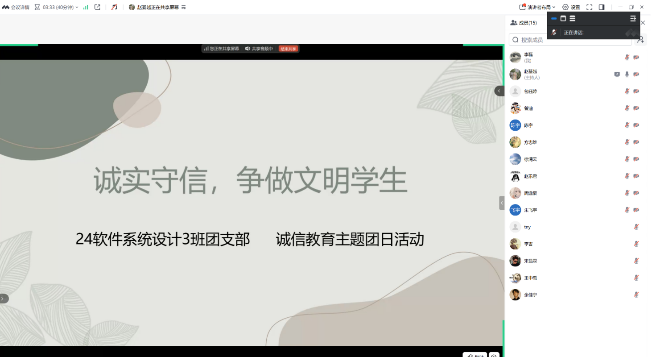Image resolution: width=652 pixels, height=357 pixels.
Task: Expand the shared-screen options next to 赵慕越正在共享屏幕
Action: click(x=183, y=7)
